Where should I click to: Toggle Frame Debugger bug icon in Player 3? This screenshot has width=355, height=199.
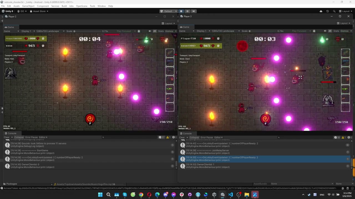click(x=314, y=31)
